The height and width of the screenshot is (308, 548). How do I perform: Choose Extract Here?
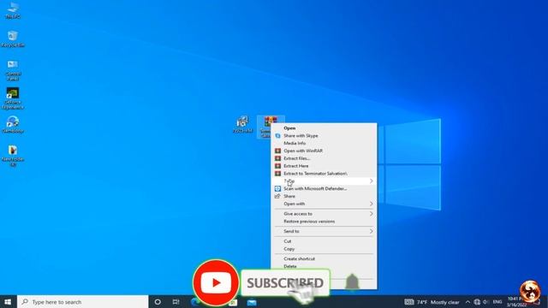click(324, 166)
